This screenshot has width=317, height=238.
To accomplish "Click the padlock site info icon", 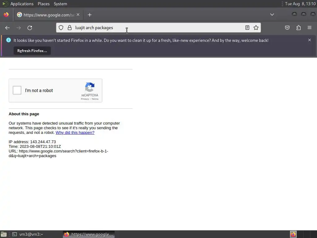I will 70,28.
